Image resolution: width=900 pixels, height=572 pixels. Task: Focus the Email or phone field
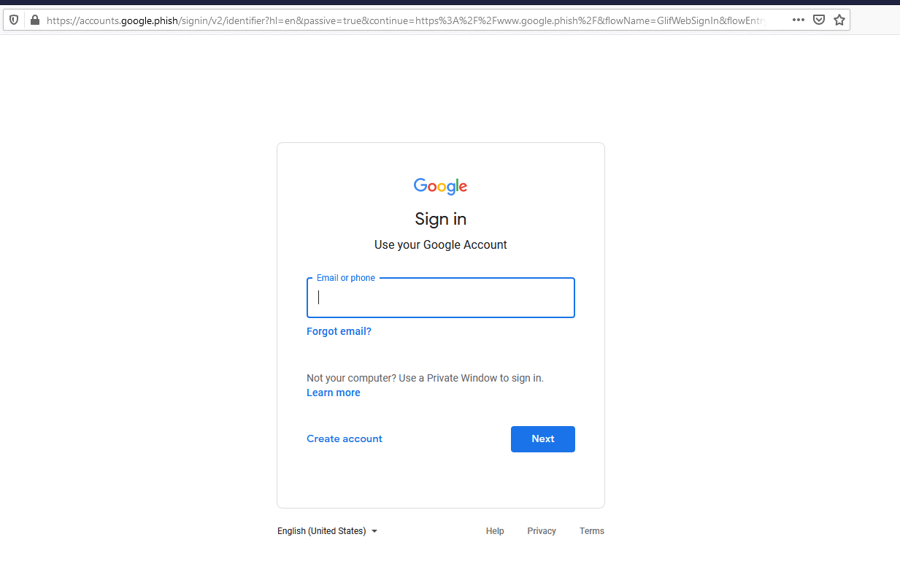tap(441, 298)
